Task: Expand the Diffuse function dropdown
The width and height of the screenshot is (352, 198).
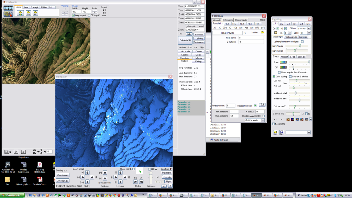Action: click(x=309, y=28)
